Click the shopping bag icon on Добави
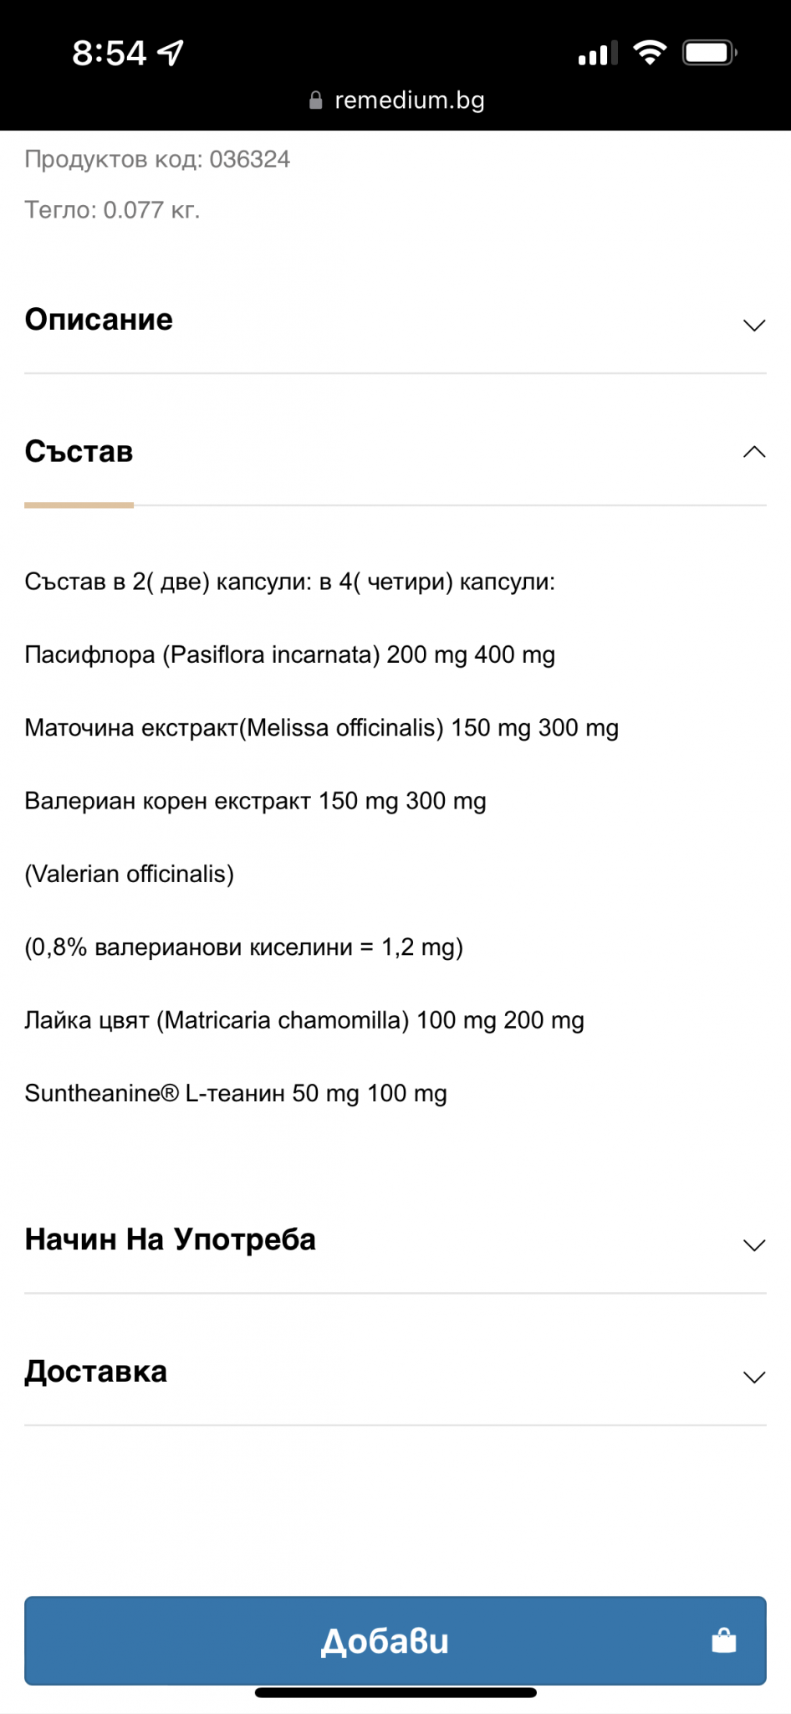The image size is (791, 1714). click(723, 1640)
